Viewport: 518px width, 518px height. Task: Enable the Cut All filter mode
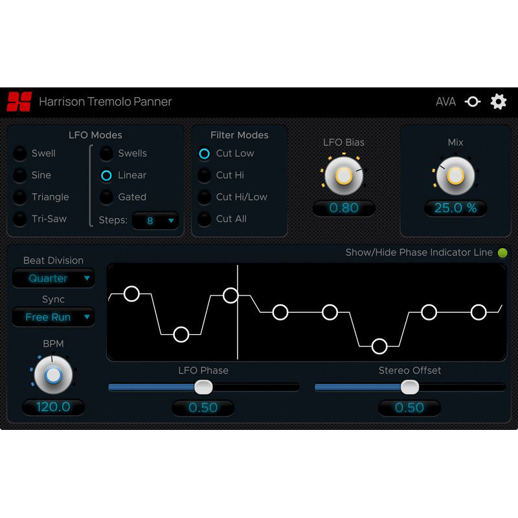point(204,219)
